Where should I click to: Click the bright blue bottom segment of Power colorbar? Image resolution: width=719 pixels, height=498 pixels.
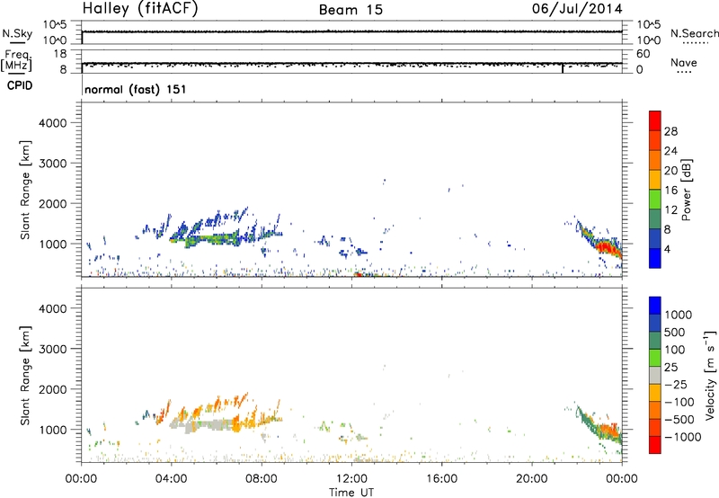click(655, 258)
